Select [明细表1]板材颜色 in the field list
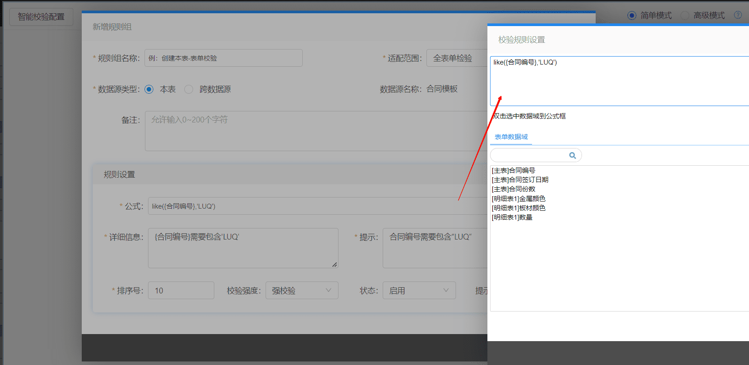The width and height of the screenshot is (749, 365). coord(519,208)
